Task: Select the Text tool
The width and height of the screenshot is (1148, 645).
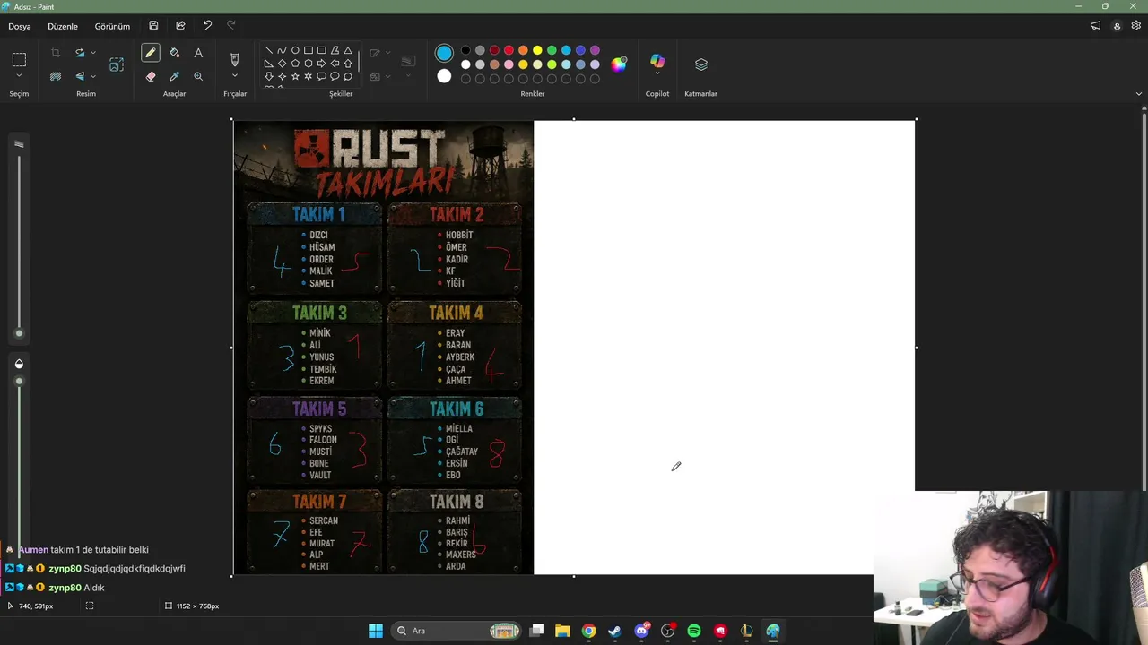Action: pyautogui.click(x=198, y=54)
